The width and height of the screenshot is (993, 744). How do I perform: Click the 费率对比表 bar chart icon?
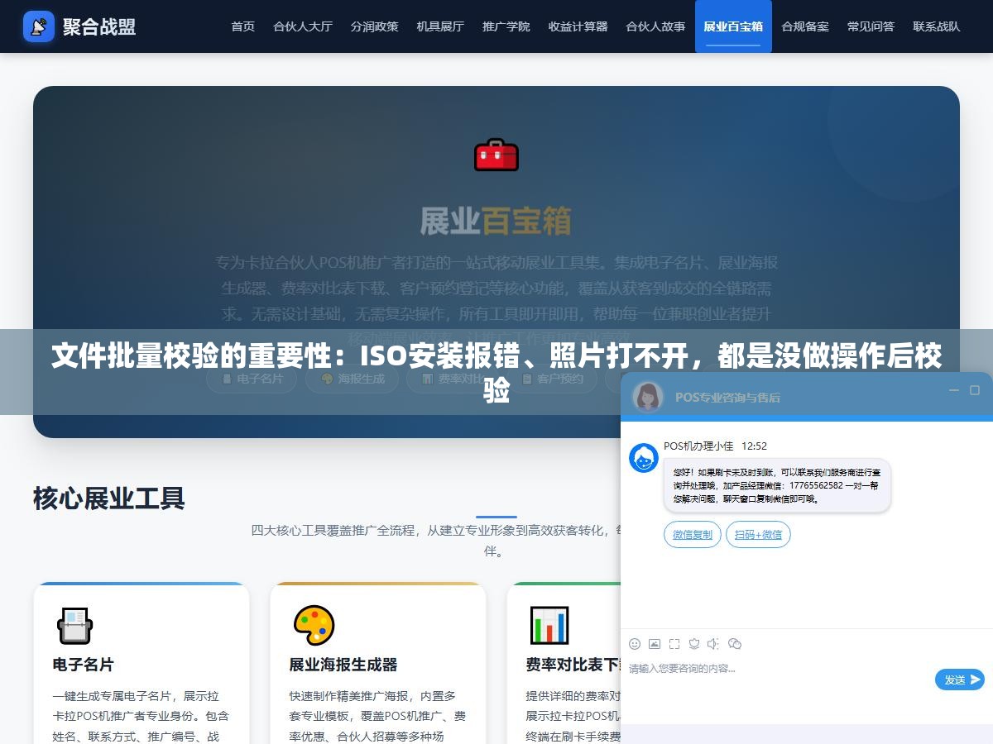tap(549, 625)
